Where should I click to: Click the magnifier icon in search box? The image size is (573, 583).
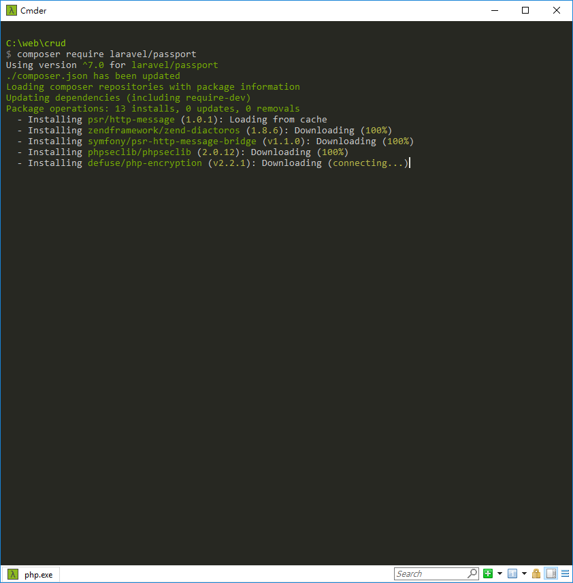(472, 573)
